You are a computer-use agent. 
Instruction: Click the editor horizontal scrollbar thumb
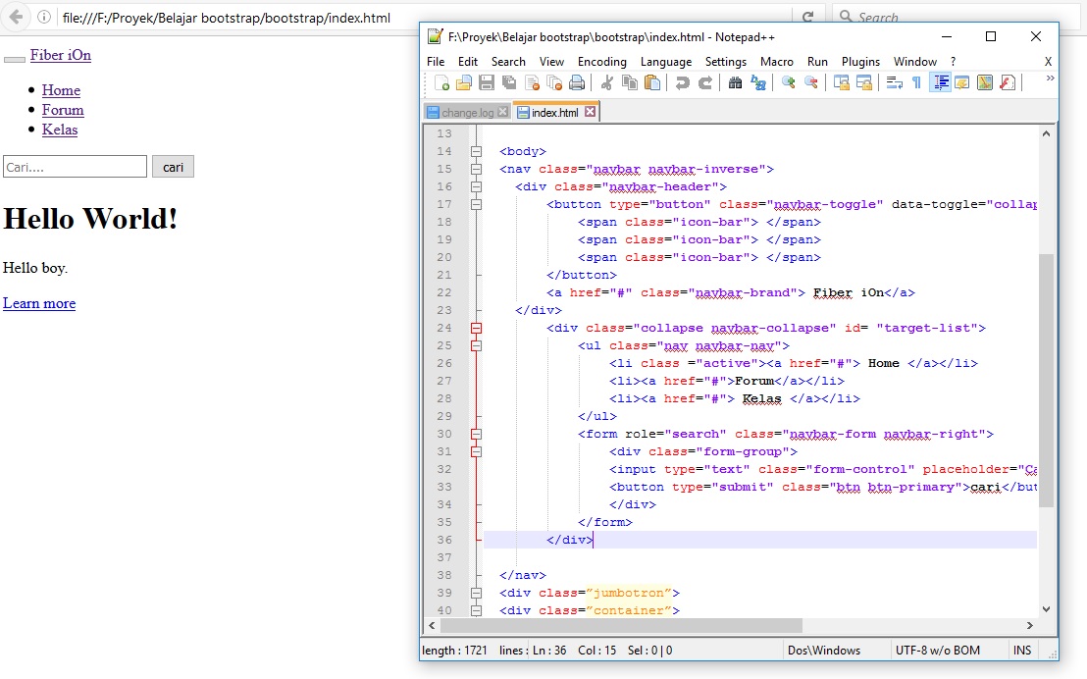tap(621, 625)
